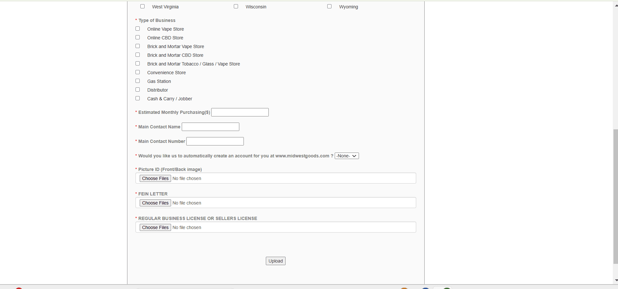Check the Convenience Store option
This screenshot has width=618, height=289.
click(x=137, y=72)
